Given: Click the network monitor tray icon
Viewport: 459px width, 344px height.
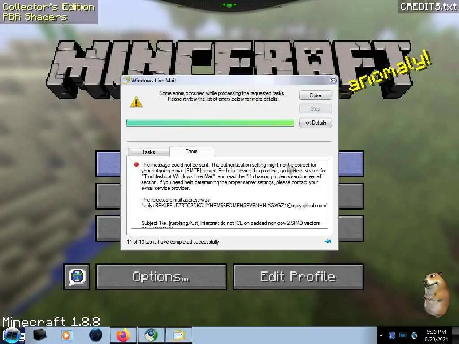Looking at the screenshot, I should 403,335.
